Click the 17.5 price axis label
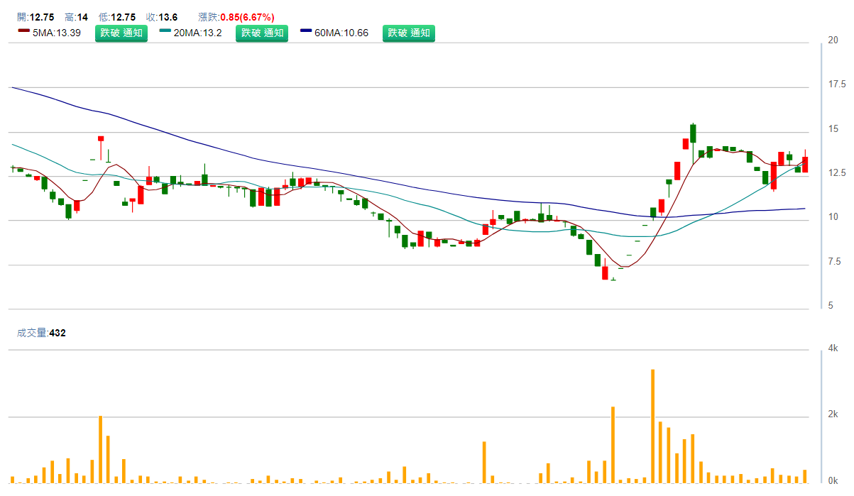This screenshot has width=854, height=496. tap(836, 84)
